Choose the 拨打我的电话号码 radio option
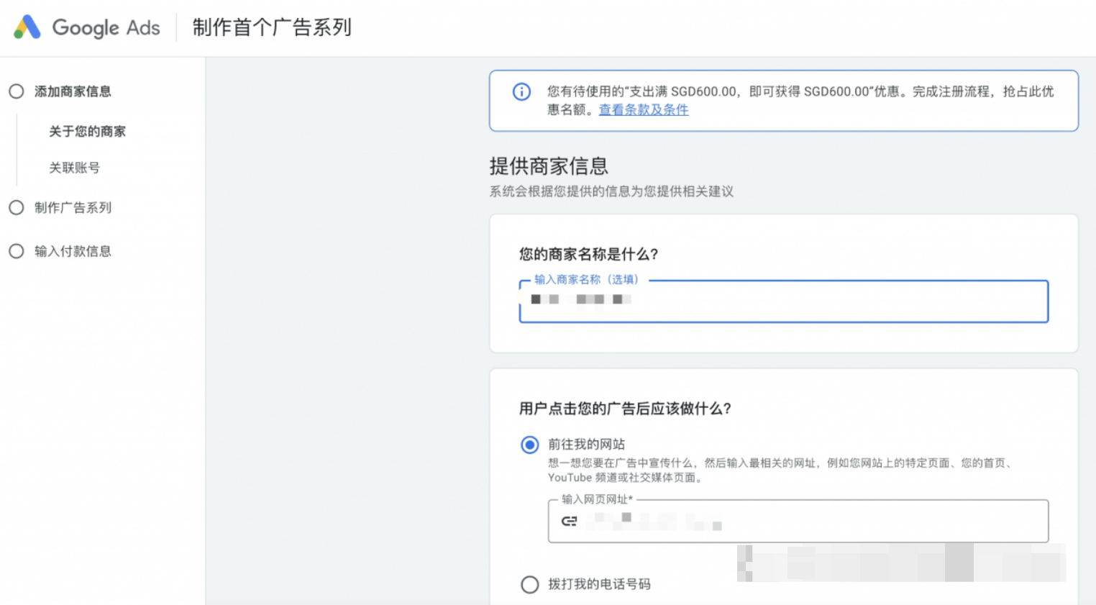1096x605 pixels. tap(530, 584)
